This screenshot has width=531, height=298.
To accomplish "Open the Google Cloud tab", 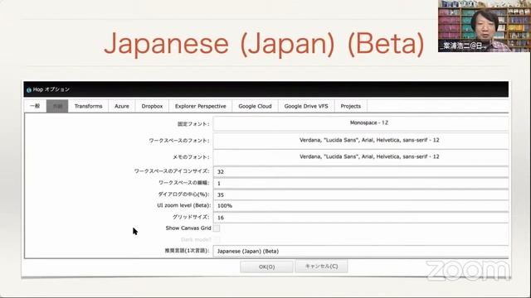I will point(255,106).
